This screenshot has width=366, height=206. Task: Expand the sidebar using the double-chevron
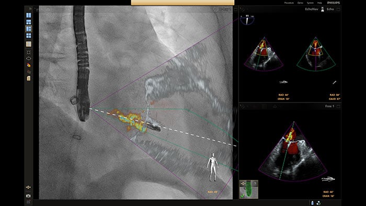[30, 9]
